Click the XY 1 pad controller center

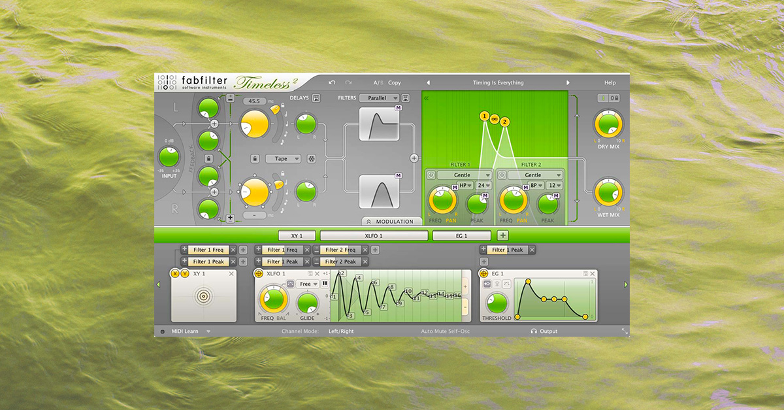point(203,296)
